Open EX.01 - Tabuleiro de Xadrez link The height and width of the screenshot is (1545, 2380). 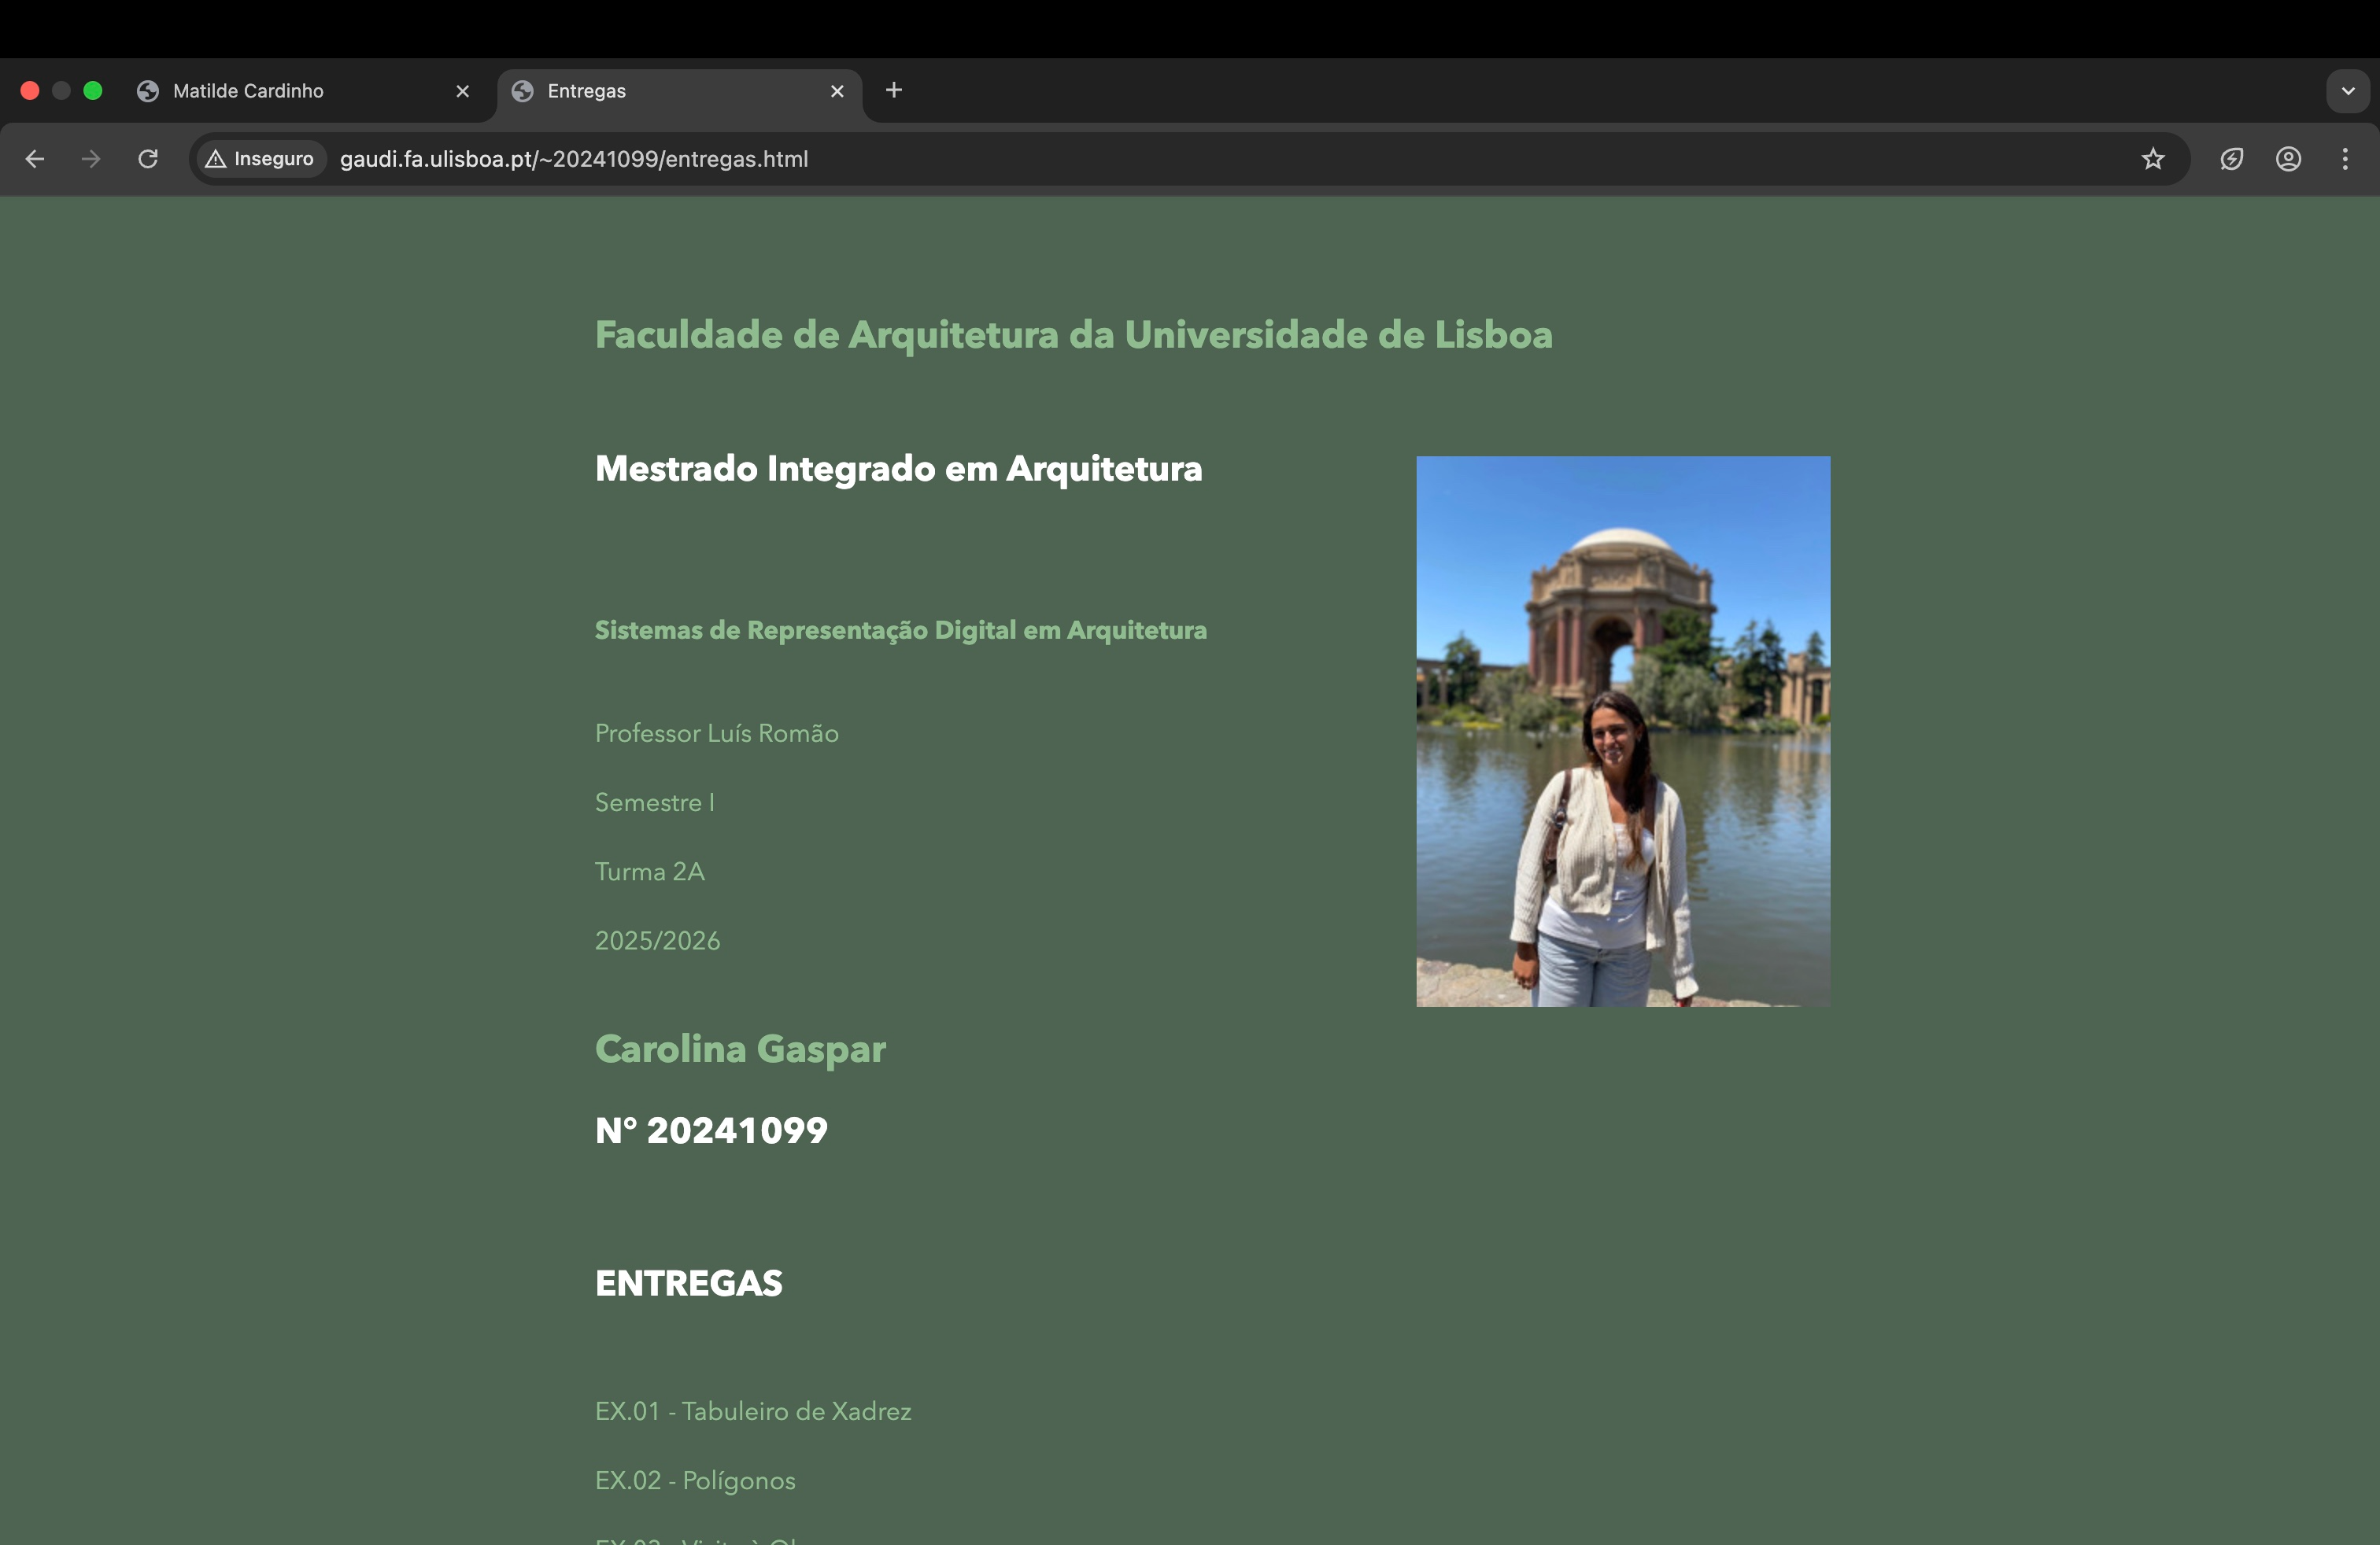[753, 1411]
